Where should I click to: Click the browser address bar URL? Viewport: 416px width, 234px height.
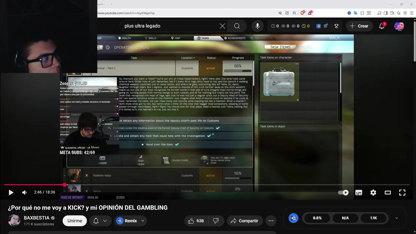tap(126, 13)
